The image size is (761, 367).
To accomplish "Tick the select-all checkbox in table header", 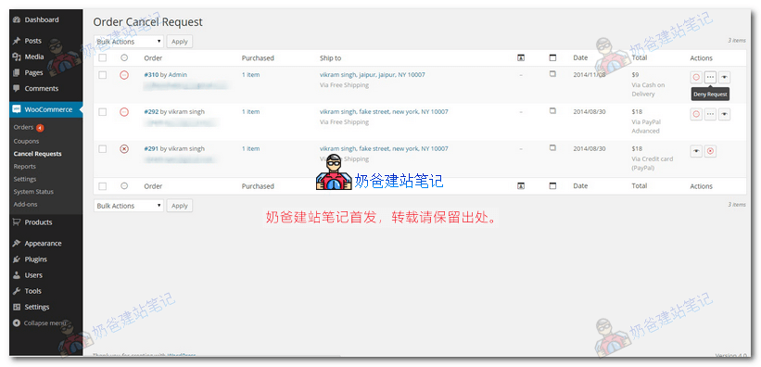I will 102,58.
